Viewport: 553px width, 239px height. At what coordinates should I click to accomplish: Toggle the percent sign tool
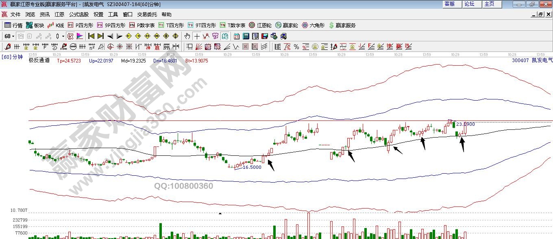296,47
